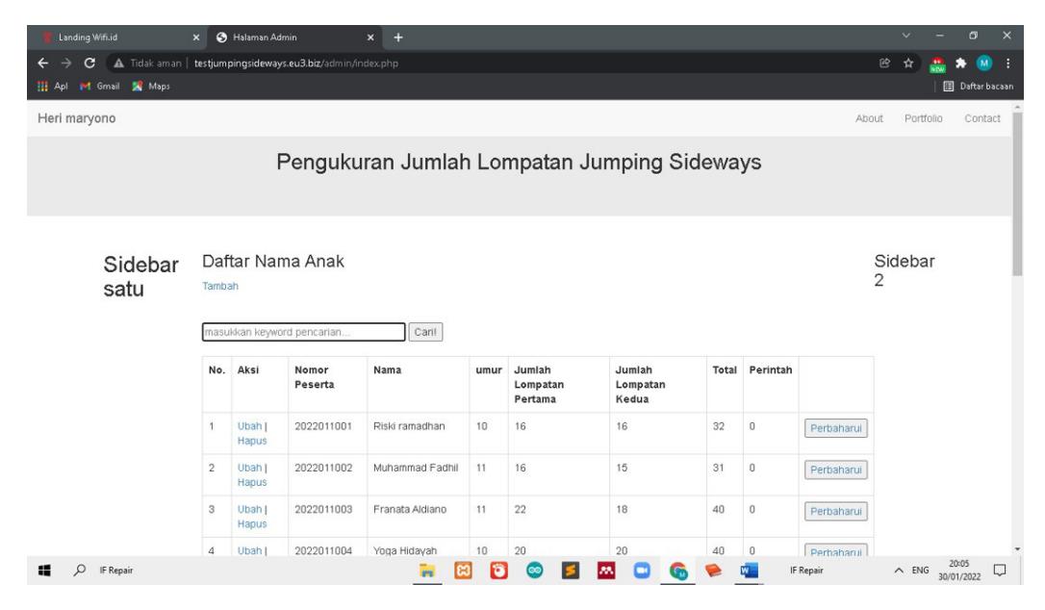Reload the page with the refresh icon
Viewport: 1045px width, 610px height.
pos(89,64)
